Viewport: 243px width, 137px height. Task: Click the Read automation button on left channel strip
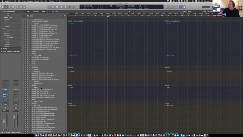point(5,105)
